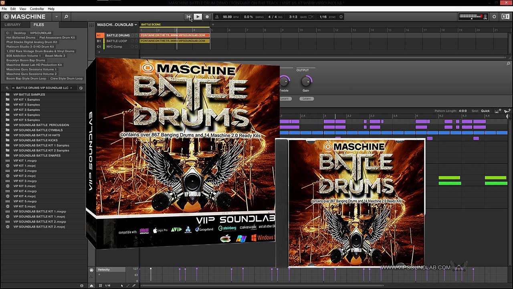Open the plug-in area search magnifier
This screenshot has width=513, height=289.
pos(508,63)
